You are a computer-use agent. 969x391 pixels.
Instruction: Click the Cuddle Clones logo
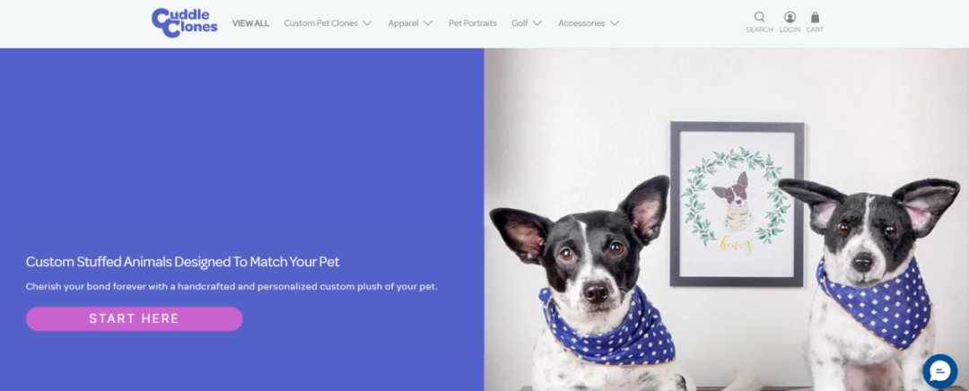pyautogui.click(x=184, y=22)
